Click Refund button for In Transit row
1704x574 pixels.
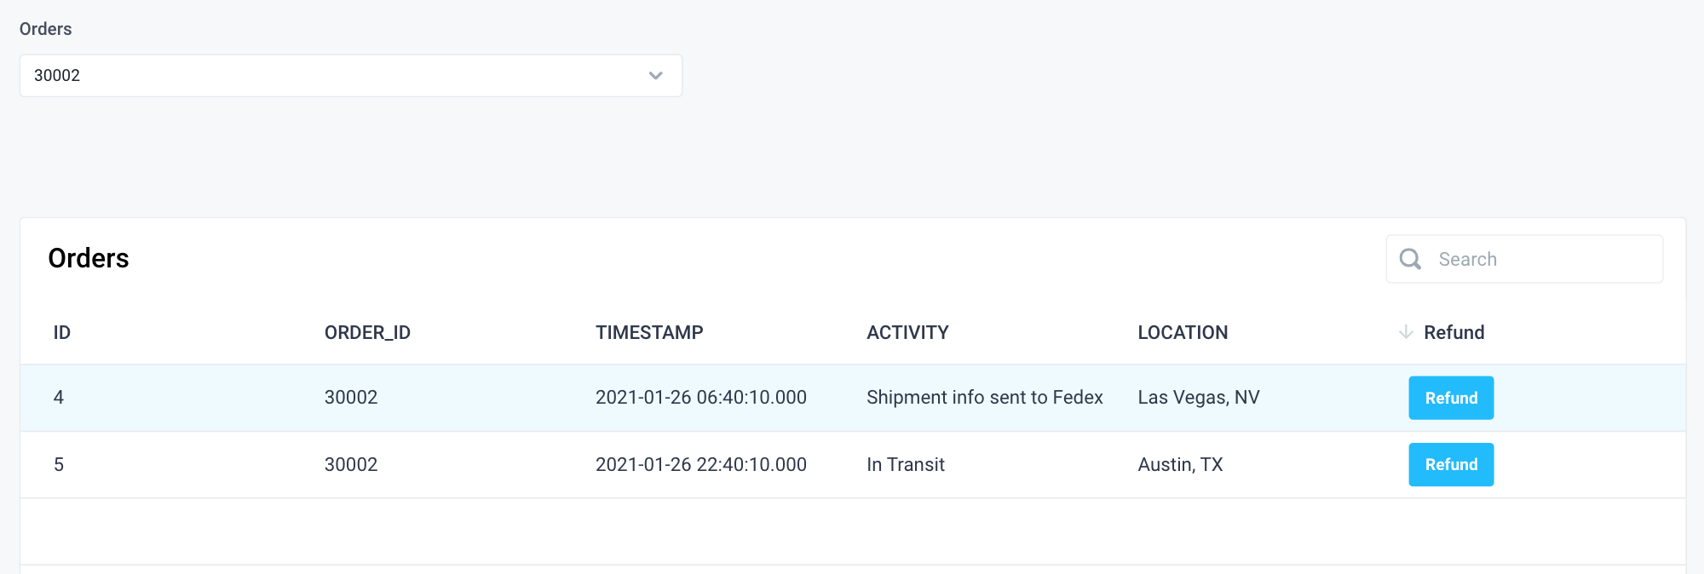tap(1450, 464)
